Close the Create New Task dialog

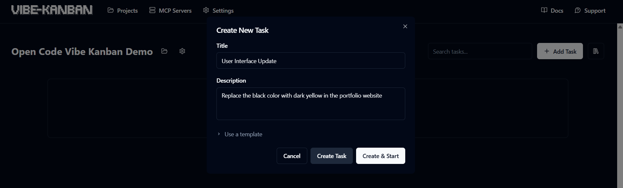pos(405,26)
